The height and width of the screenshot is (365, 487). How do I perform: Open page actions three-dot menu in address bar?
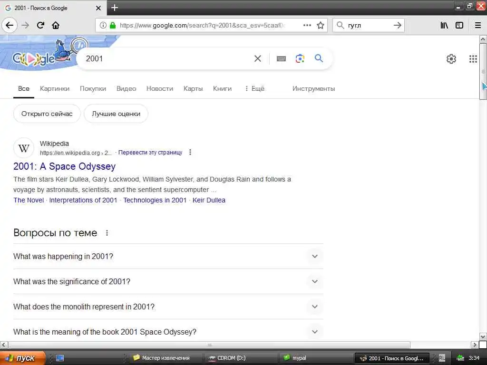[x=307, y=25]
